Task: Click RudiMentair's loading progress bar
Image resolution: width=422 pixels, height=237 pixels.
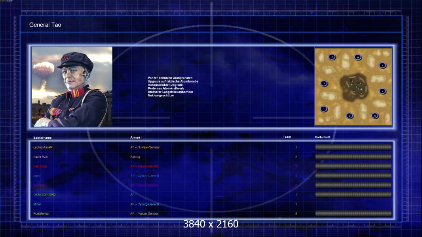Action: point(354,214)
